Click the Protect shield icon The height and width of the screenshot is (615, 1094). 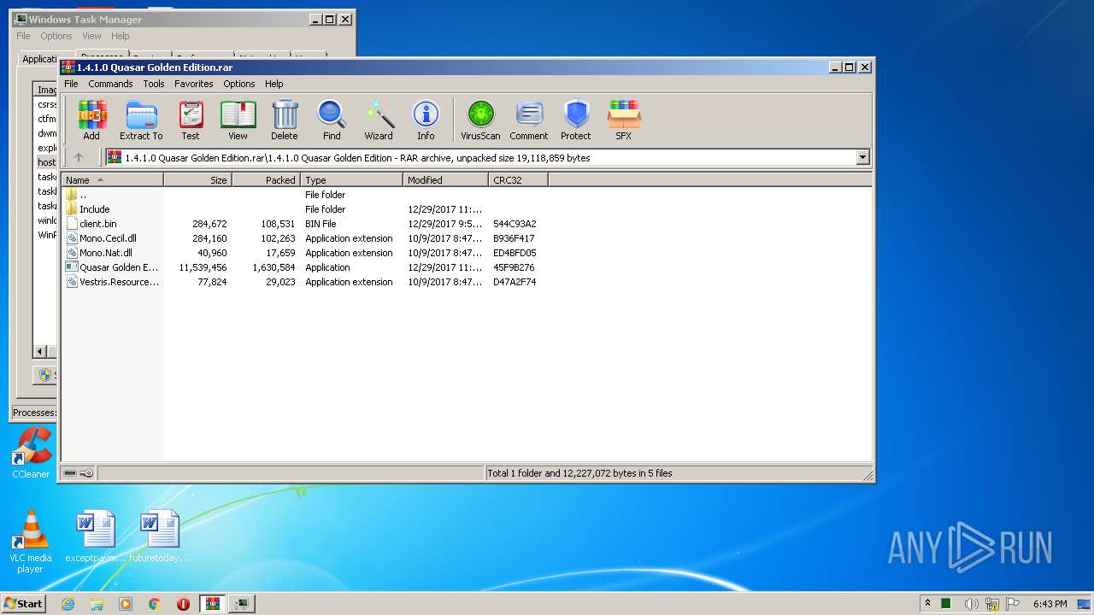coord(576,120)
